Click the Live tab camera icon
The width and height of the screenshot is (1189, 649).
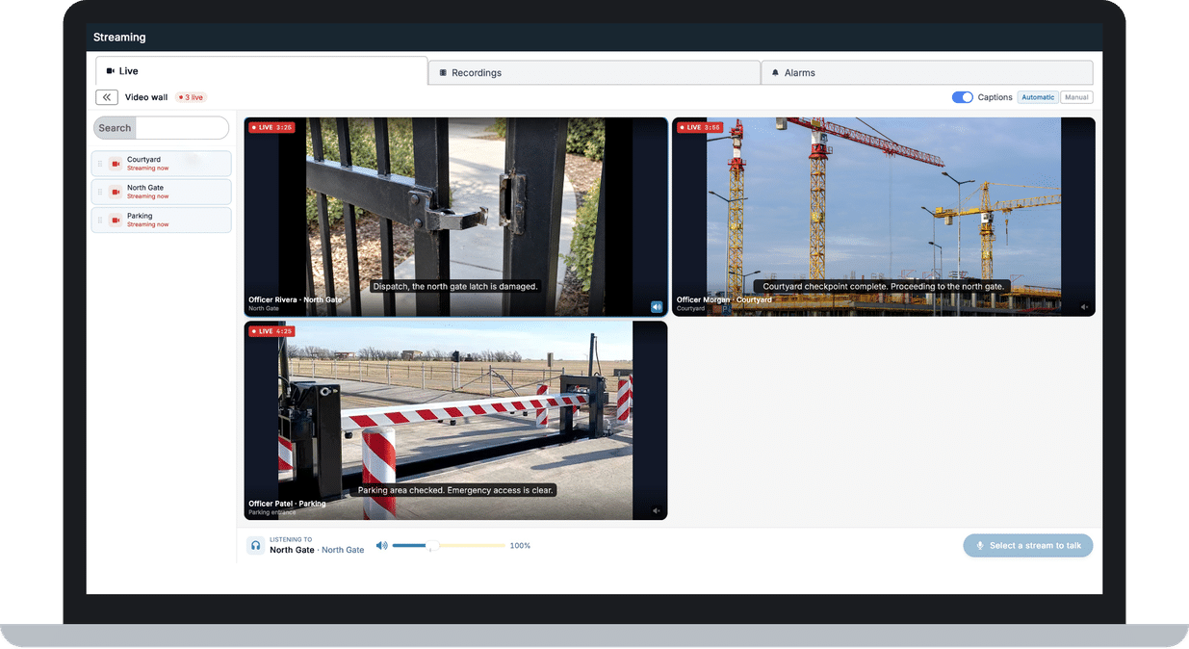[x=111, y=71]
